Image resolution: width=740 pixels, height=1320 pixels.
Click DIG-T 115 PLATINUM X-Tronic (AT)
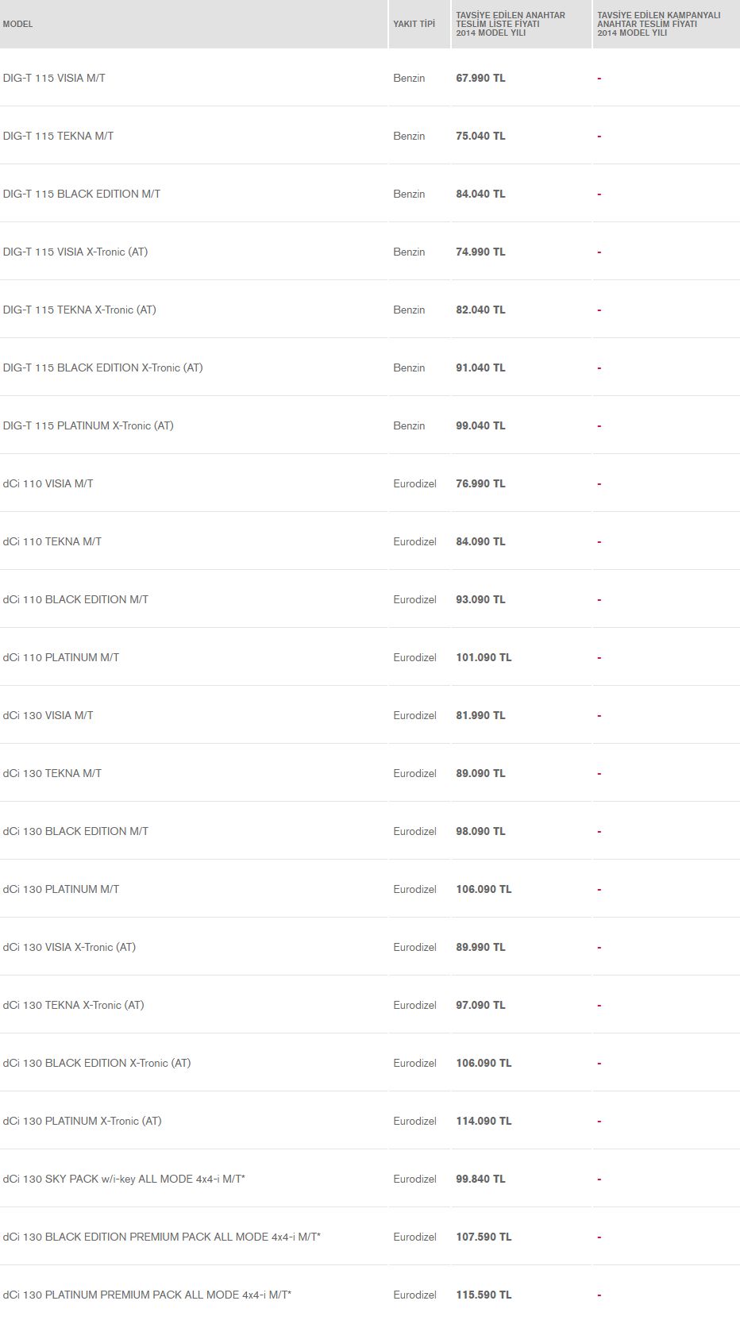click(x=88, y=425)
